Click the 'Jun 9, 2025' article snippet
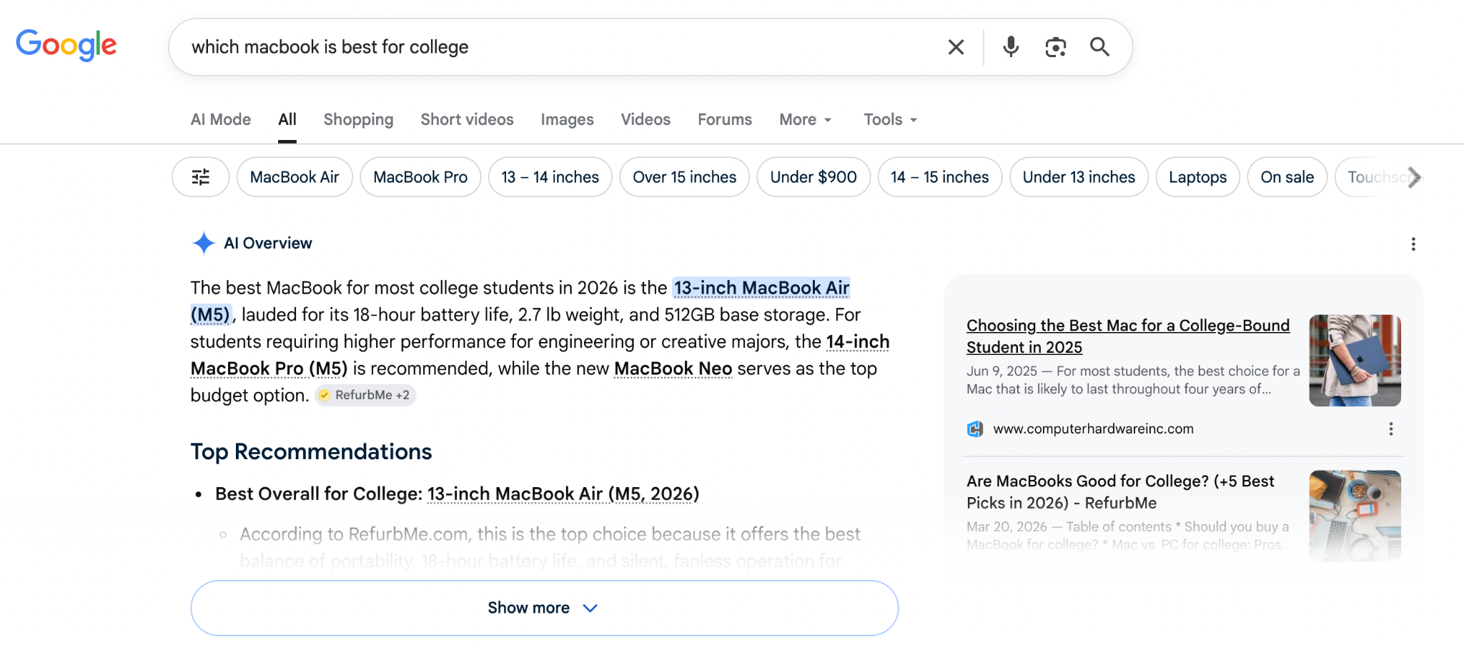1464x647 pixels. pos(1133,380)
